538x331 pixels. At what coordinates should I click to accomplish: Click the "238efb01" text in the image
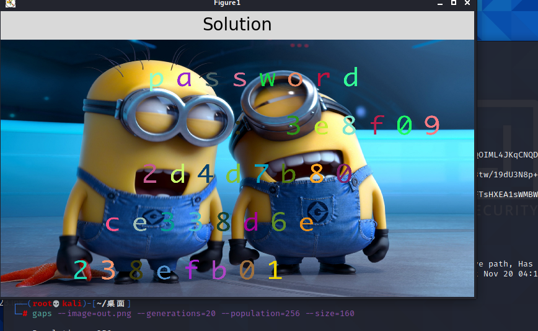point(178,270)
